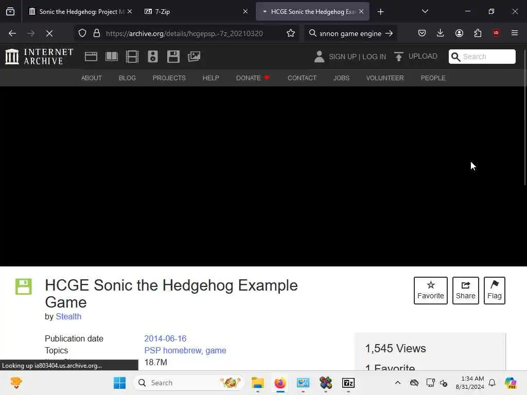Screen dimensions: 527x395
Task: Browse the Audio speaker icon
Action: (152, 57)
